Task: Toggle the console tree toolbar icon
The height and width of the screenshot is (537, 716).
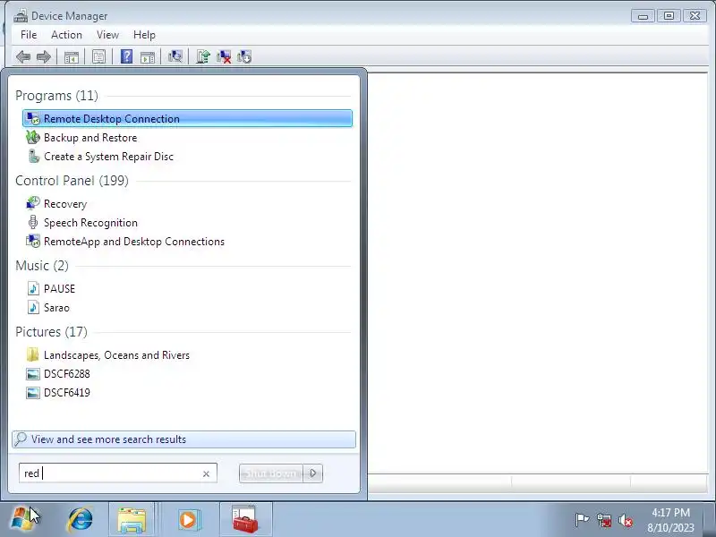Action: pos(72,57)
